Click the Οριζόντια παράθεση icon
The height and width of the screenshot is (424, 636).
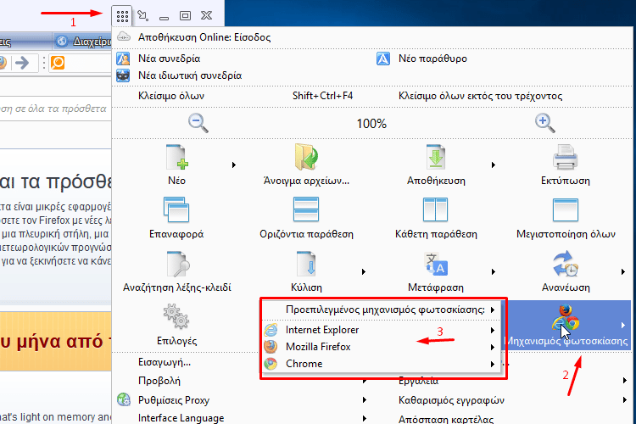pyautogui.click(x=306, y=209)
